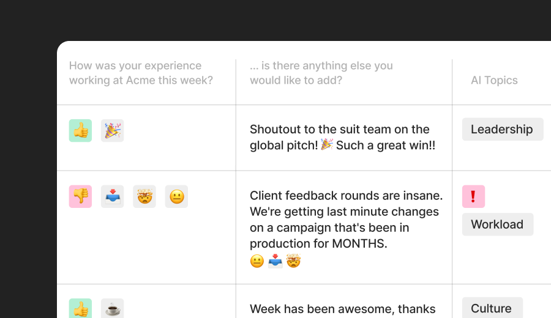
Task: Click the exploding head emoji tile
Action: [x=144, y=196]
